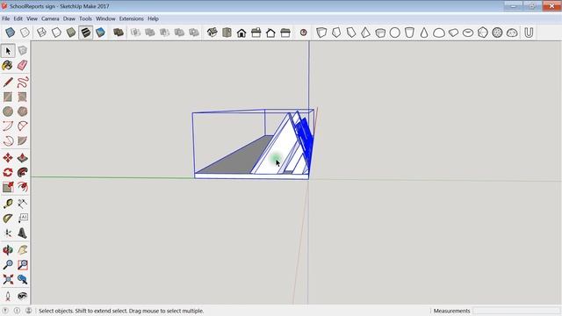Activate the 3D Text tool
Image resolution: width=562 pixels, height=316 pixels.
click(x=22, y=233)
